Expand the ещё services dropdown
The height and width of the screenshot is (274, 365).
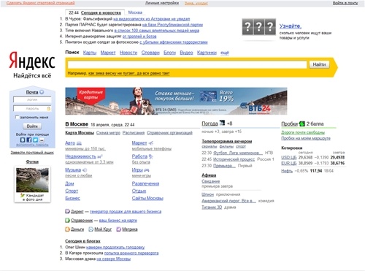[x=225, y=53]
